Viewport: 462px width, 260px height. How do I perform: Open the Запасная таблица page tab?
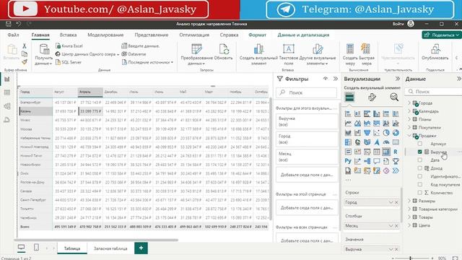[110, 248]
